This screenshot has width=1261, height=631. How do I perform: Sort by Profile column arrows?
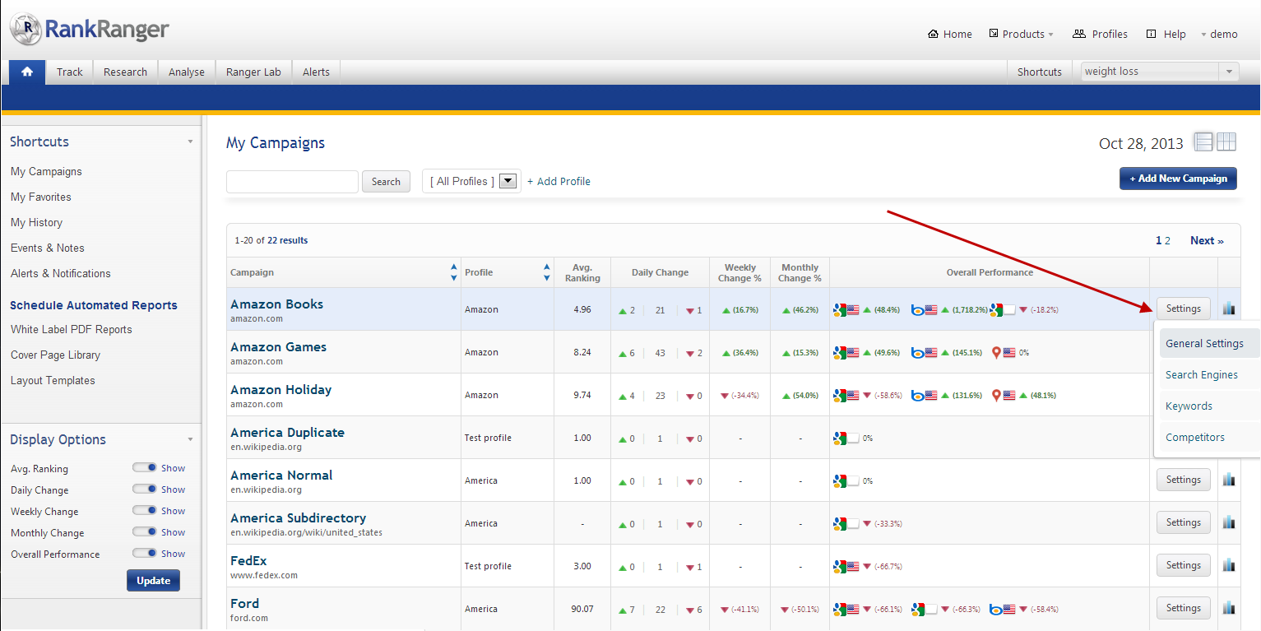(547, 272)
